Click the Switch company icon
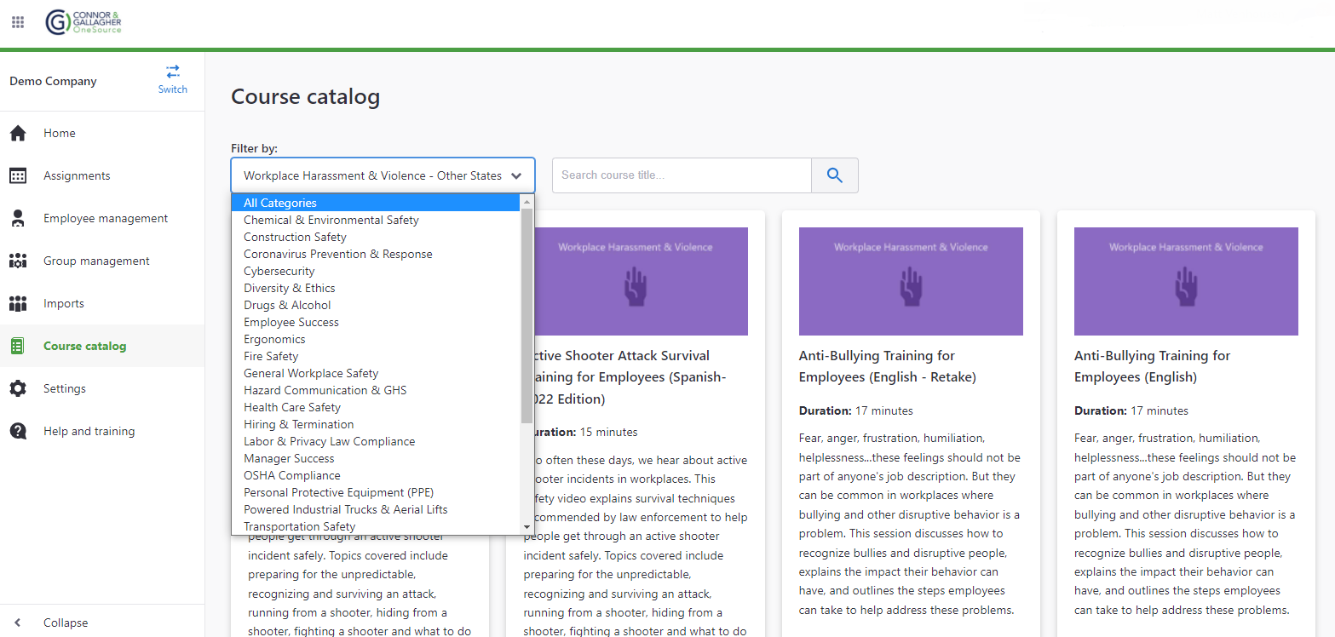Image resolution: width=1335 pixels, height=637 pixels. point(173,72)
